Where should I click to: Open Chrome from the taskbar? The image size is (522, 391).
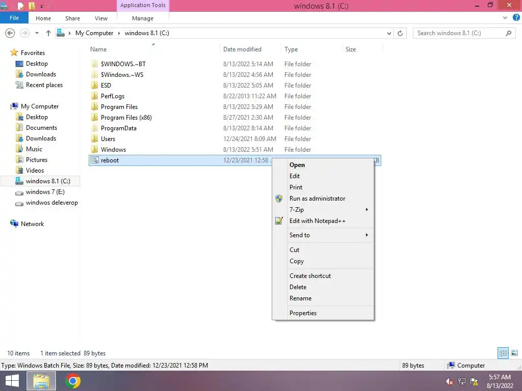tap(73, 381)
